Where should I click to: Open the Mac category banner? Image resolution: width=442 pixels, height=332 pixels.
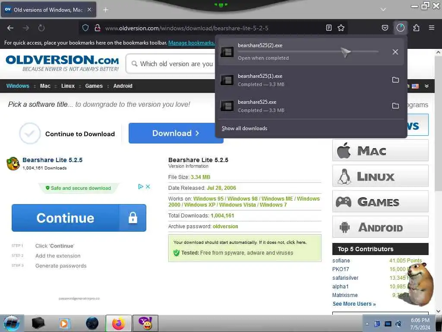(x=380, y=150)
